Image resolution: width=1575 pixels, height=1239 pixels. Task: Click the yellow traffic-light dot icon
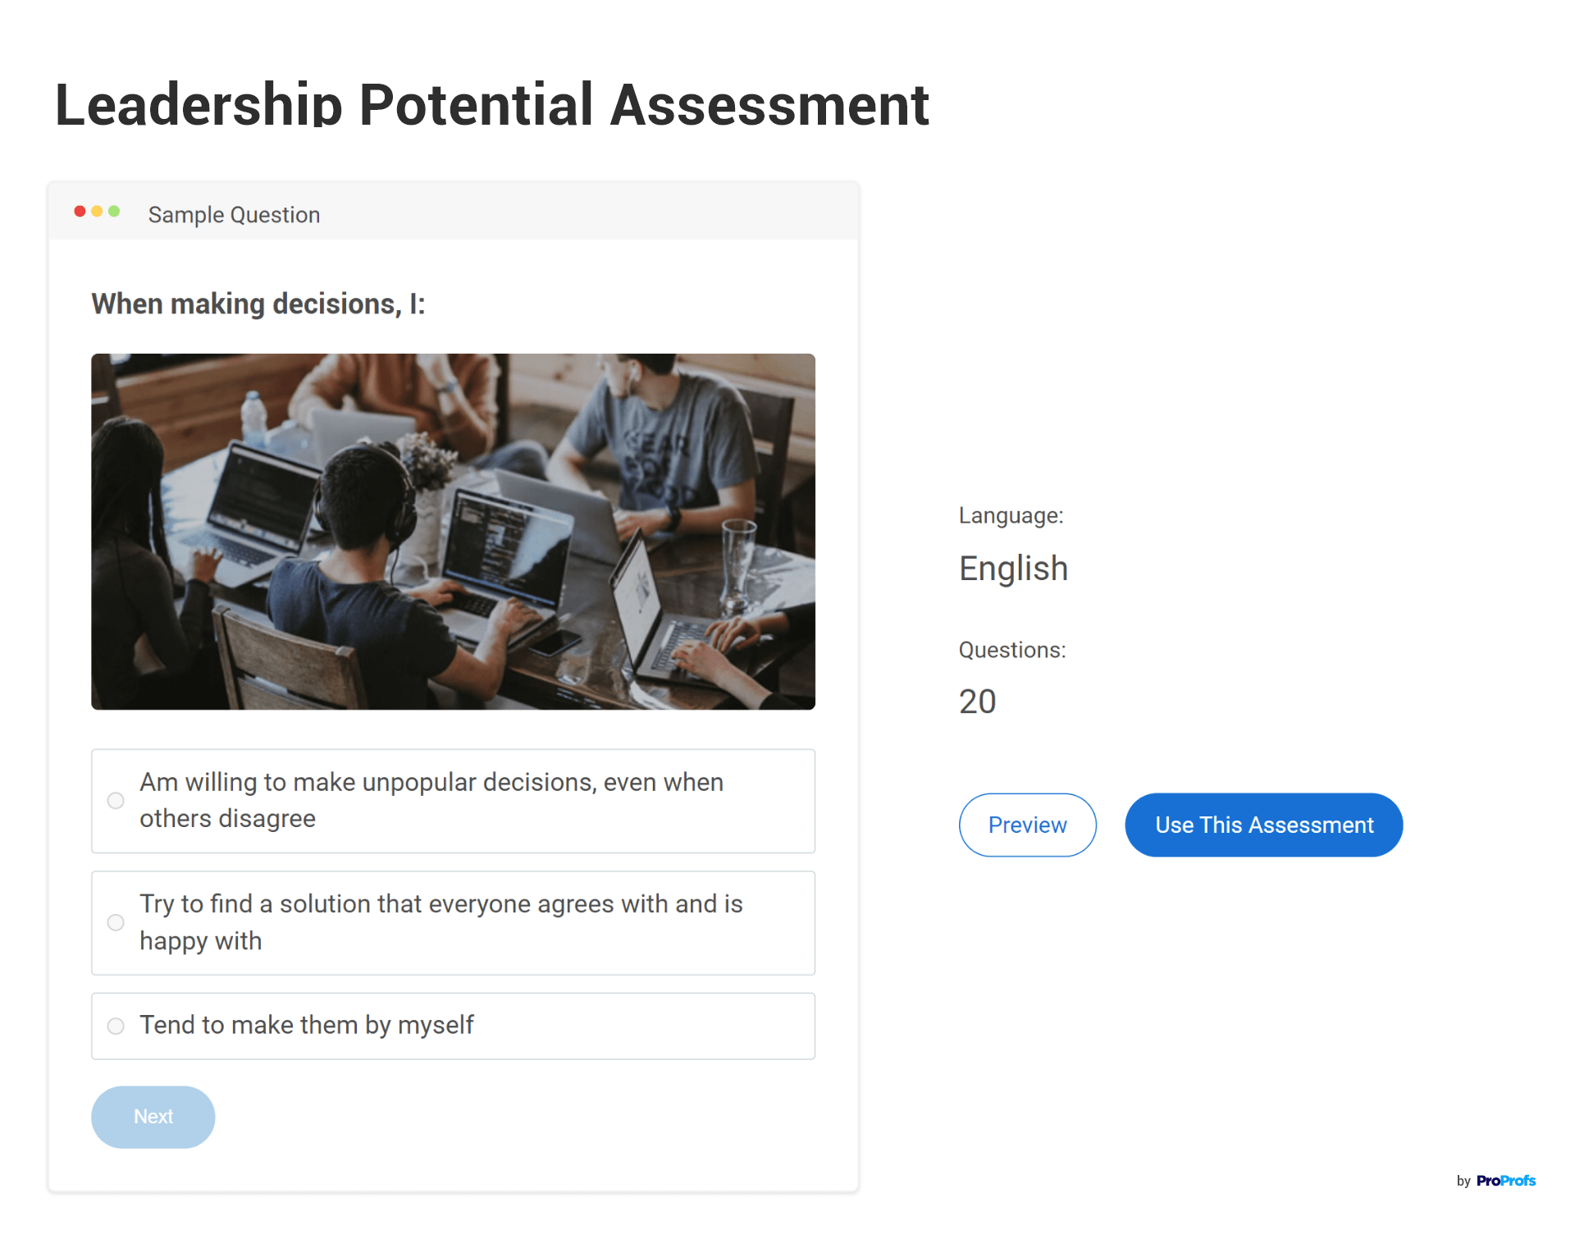pyautogui.click(x=95, y=211)
